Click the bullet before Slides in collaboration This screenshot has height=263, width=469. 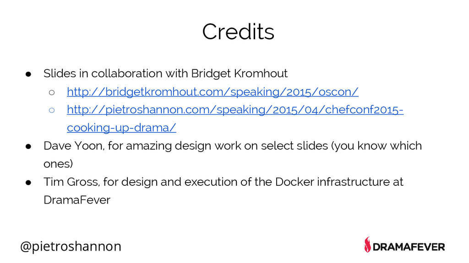[28, 74]
